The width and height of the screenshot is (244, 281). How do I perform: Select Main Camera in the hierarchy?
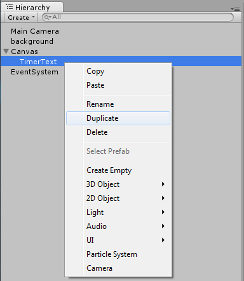pyautogui.click(x=35, y=31)
